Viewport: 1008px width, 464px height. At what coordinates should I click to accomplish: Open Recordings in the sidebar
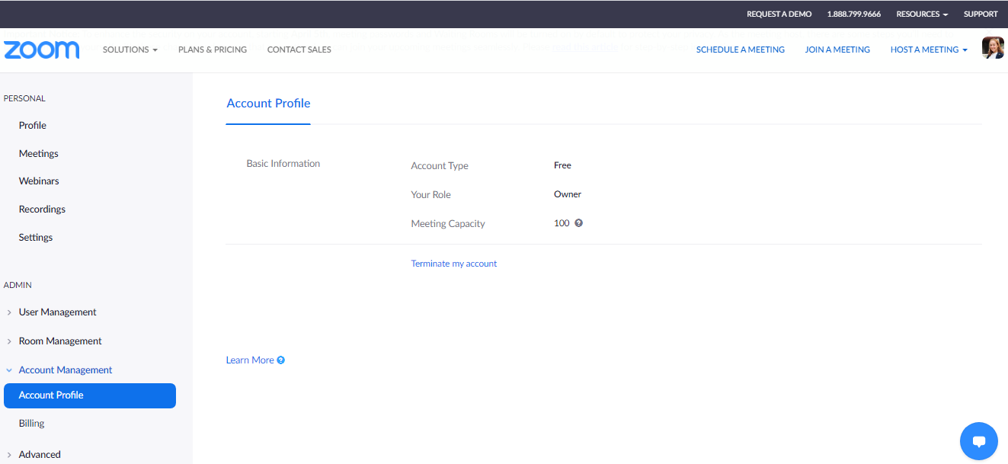[42, 210]
